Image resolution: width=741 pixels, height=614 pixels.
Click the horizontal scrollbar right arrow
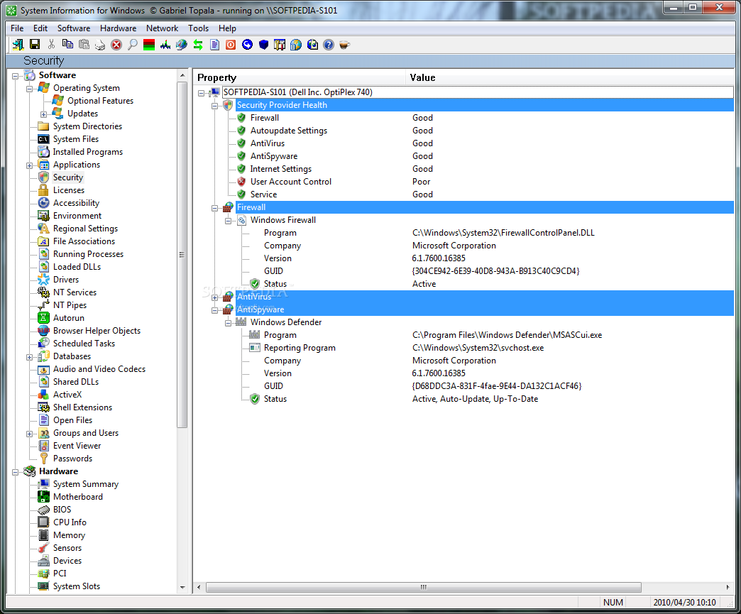tap(728, 588)
